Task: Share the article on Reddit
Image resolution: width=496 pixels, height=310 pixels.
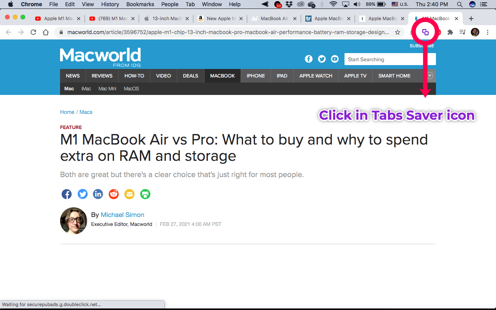Action: click(114, 194)
